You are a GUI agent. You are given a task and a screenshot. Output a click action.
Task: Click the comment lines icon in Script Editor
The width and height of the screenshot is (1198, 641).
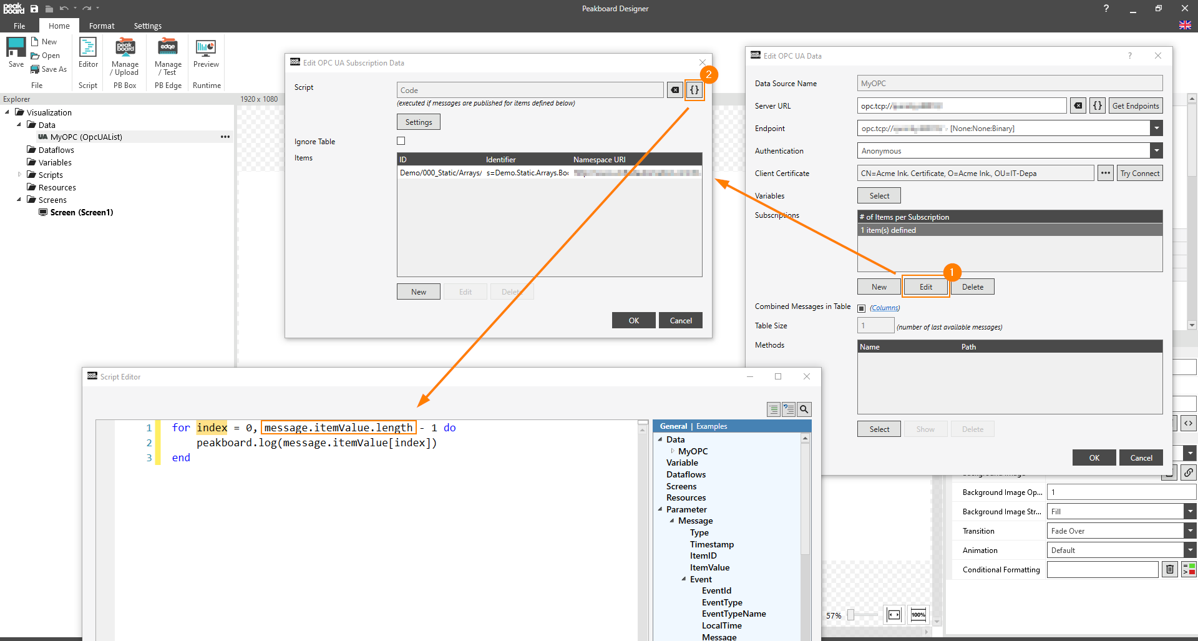coord(789,409)
